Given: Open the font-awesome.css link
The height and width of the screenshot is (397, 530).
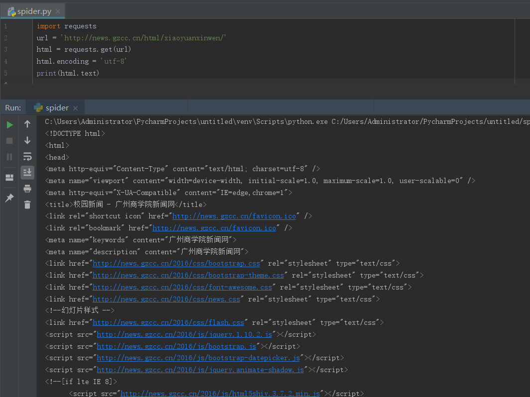Looking at the screenshot, I should [182, 287].
